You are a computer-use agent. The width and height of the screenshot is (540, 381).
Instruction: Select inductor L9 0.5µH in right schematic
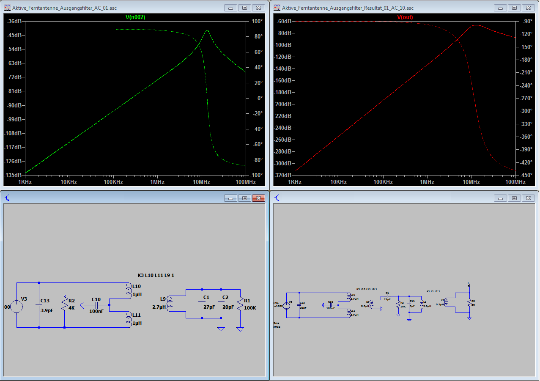coord(372,304)
